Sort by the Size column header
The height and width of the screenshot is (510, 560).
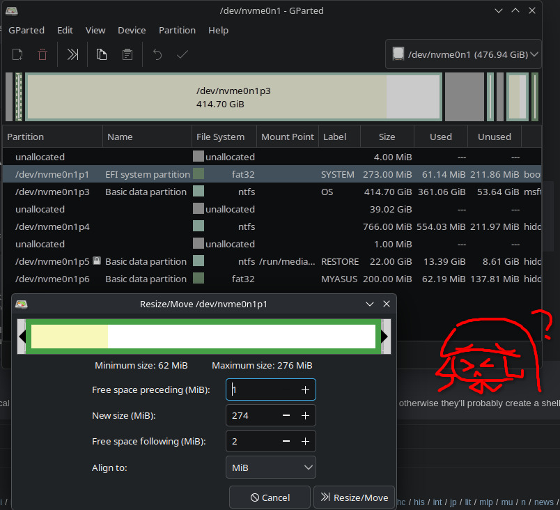(387, 137)
